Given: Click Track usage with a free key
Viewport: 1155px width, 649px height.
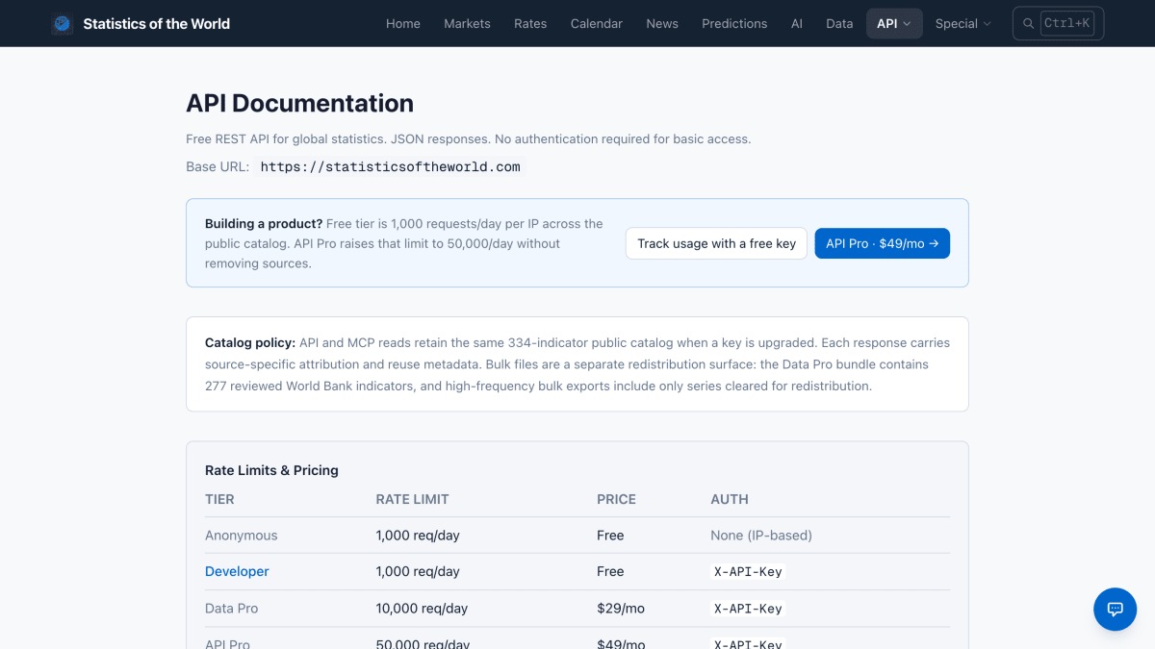Looking at the screenshot, I should pos(716,243).
